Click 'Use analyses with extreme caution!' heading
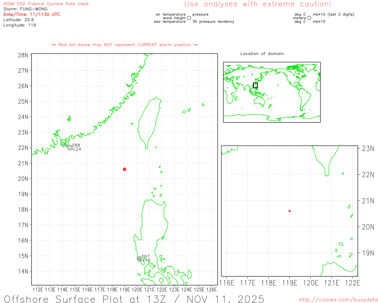 [x=258, y=4]
